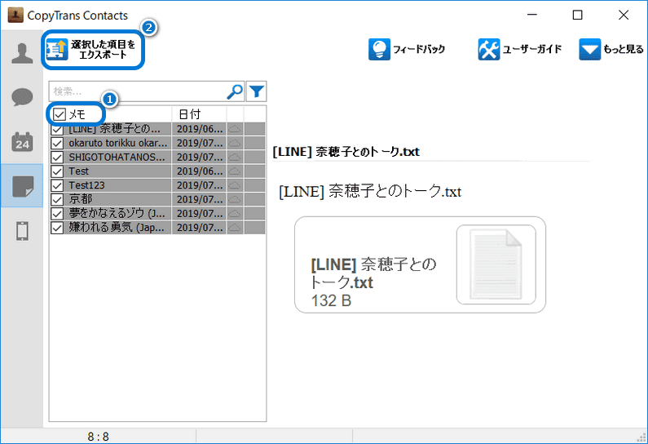Close the CopyTrans Contacts window

(x=624, y=15)
